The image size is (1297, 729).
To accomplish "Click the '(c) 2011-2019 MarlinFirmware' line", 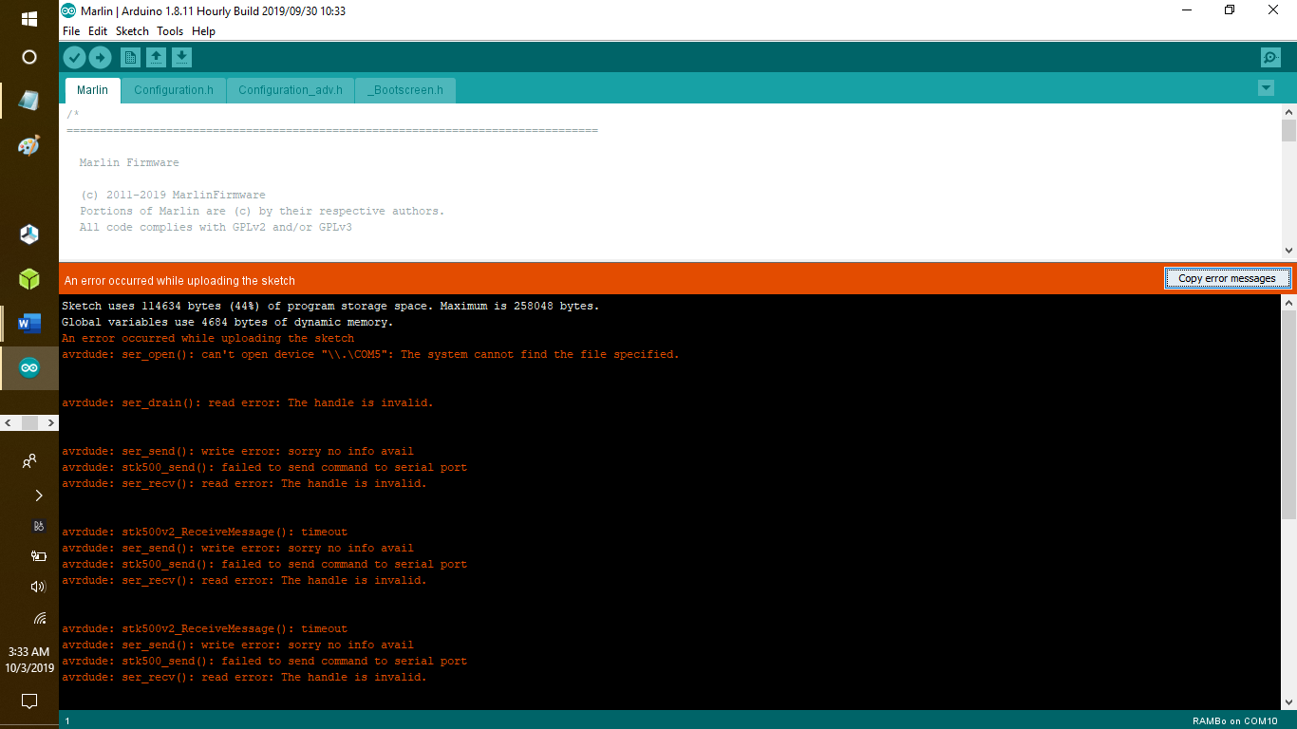I will tap(173, 195).
